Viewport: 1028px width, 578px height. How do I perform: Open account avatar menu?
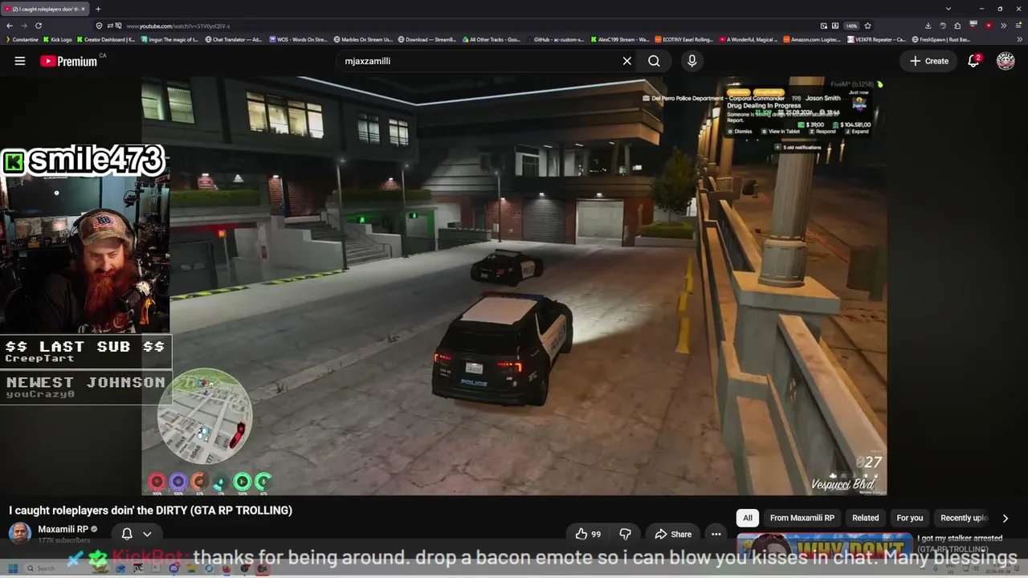tap(1006, 61)
